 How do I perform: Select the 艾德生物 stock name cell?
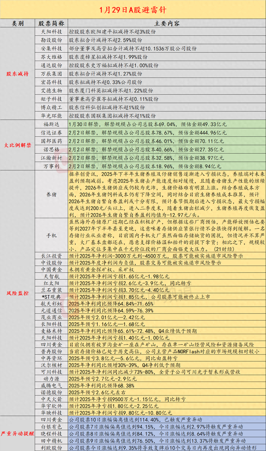52,91
